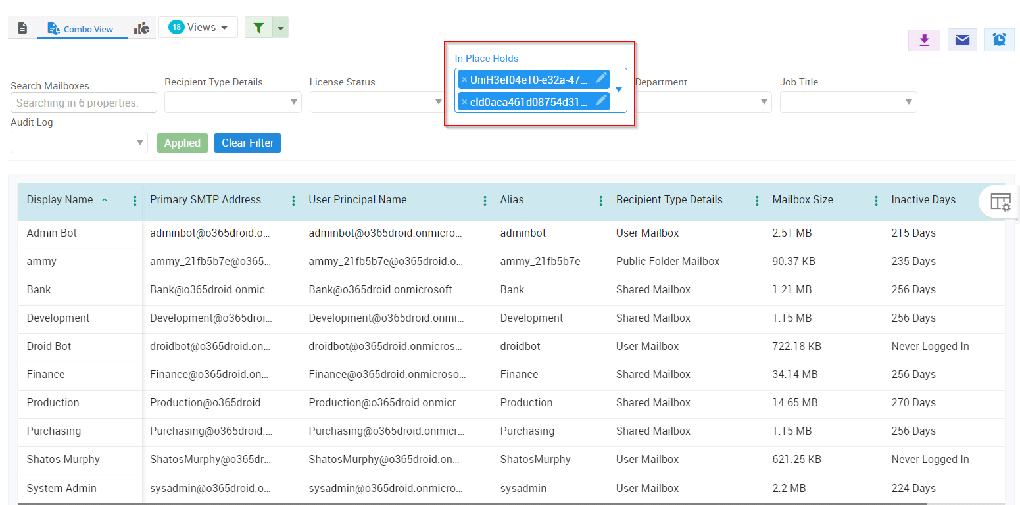Remove the cld0aca461d08754d31 filter chip

(464, 101)
